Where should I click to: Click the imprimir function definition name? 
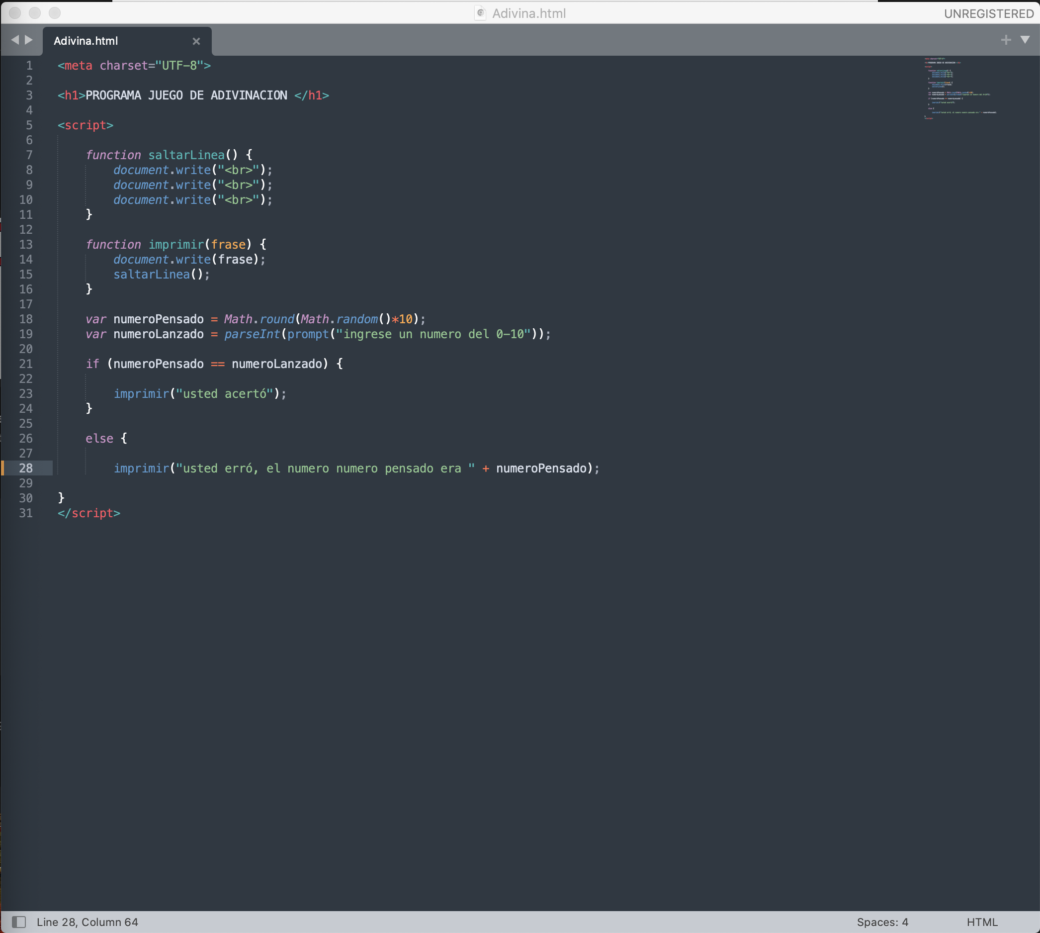click(x=176, y=245)
